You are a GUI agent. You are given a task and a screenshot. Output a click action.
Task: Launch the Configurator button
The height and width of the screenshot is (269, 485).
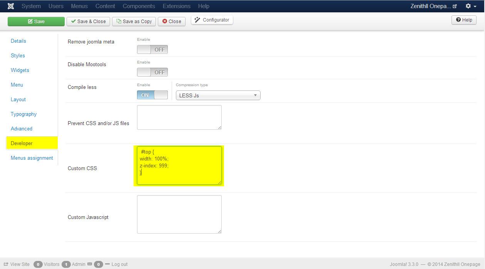point(212,20)
